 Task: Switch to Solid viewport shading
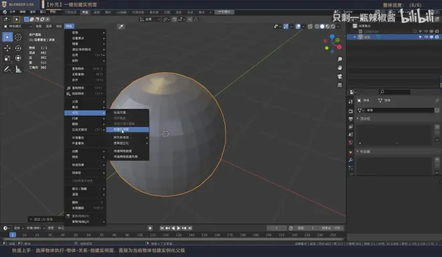coord(322,27)
